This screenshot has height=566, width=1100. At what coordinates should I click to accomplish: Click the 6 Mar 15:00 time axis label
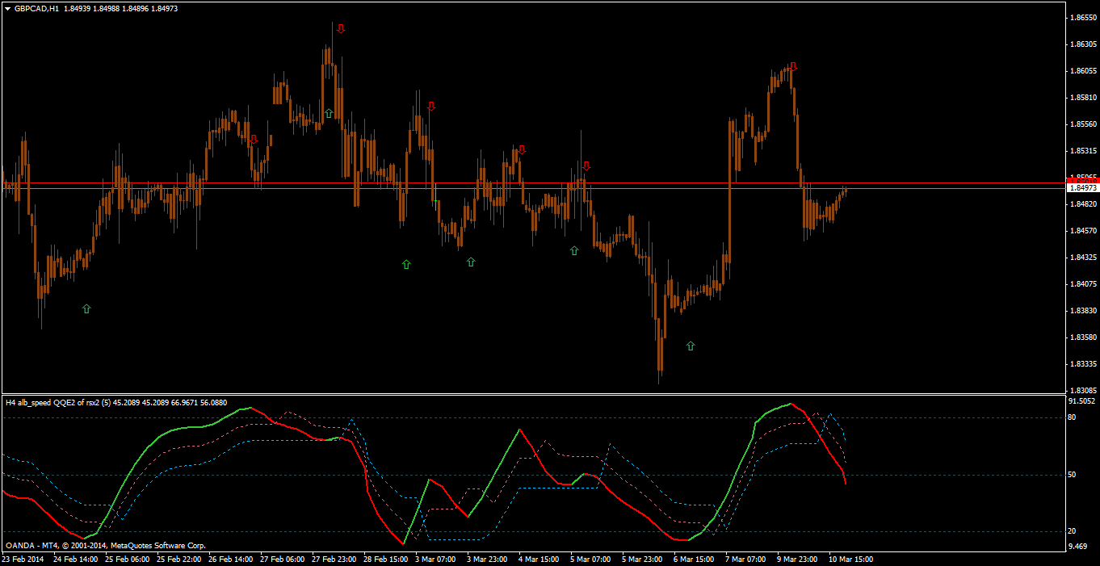click(694, 559)
